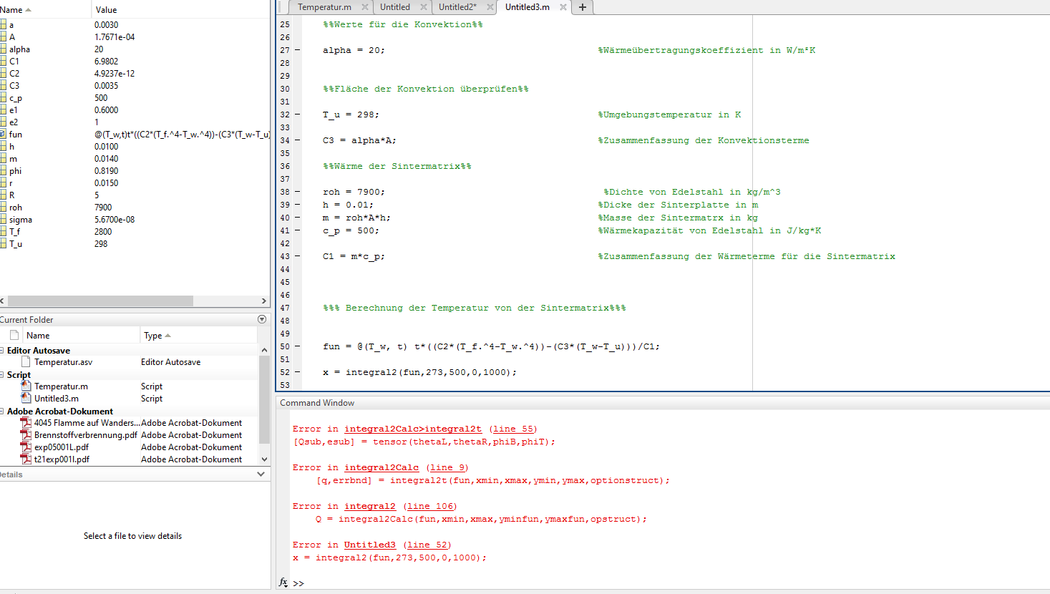Screen dimensions: 1050x594
Task: Click the fx function browser icon
Action: point(283,583)
